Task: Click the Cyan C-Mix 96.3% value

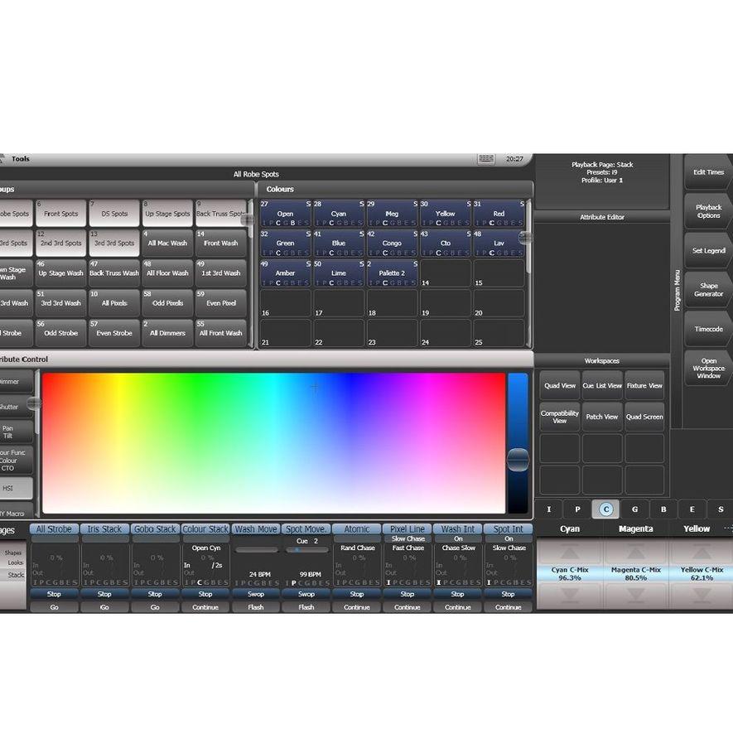Action: point(570,574)
